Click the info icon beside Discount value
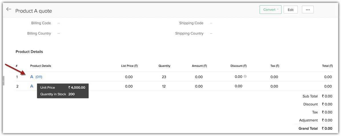 click(x=245, y=77)
